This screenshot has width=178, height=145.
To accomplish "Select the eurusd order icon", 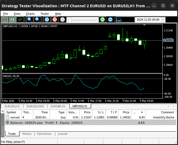I will tap(7, 117).
